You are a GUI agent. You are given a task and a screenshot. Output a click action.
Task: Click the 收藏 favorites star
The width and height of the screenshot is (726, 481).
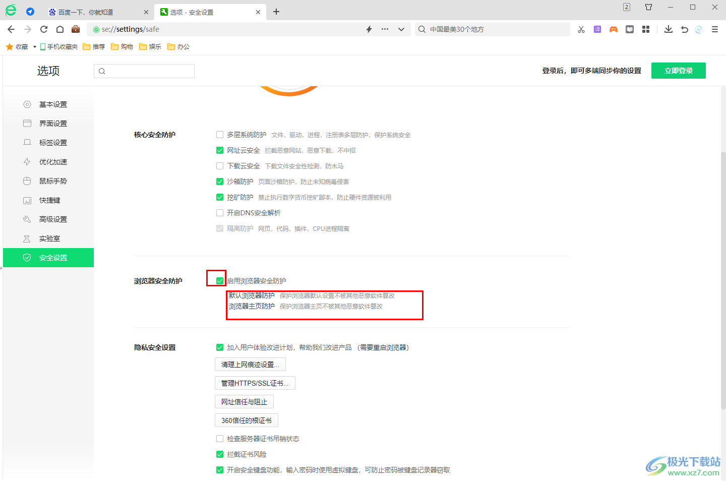(10, 47)
